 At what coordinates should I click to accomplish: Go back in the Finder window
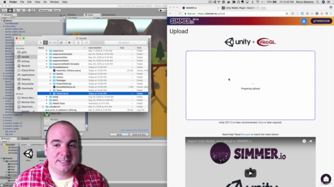(18, 43)
